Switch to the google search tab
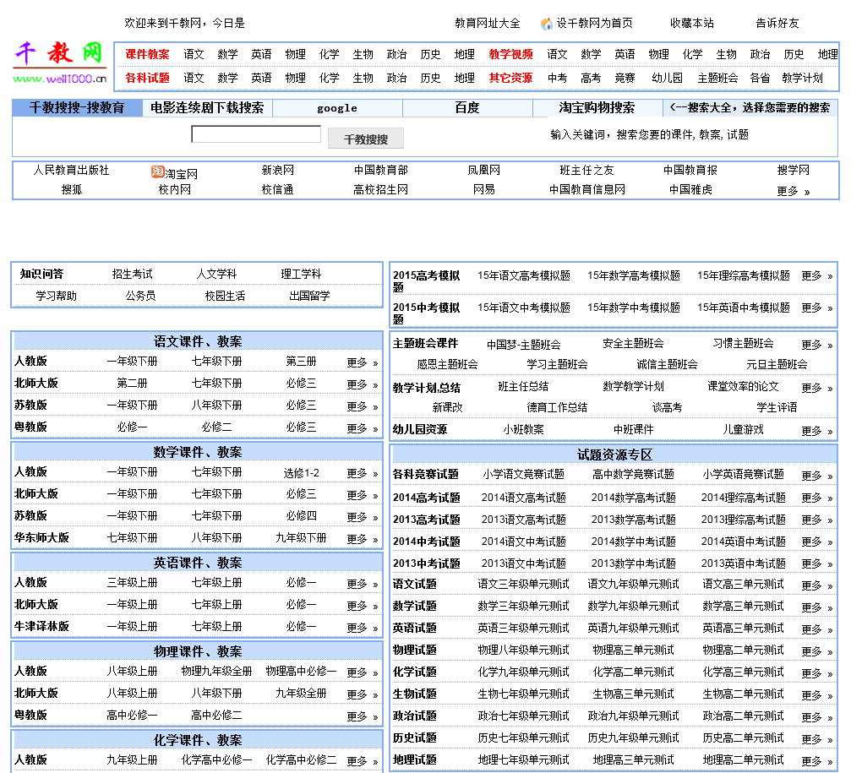Viewport: 851px width, 773px height. [x=337, y=108]
